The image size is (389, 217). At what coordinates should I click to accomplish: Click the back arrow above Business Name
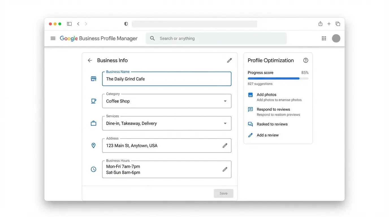point(90,60)
